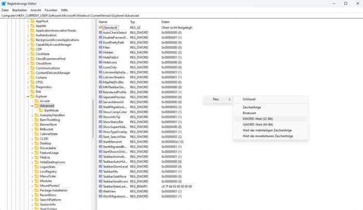The image size is (363, 210).
Task: Open the Hilfe menu
Action: coord(64,10)
